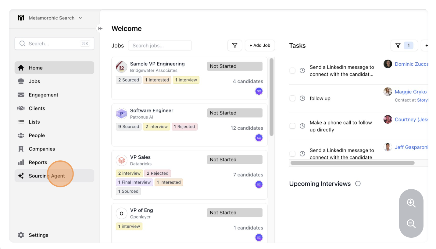Click the zoom out magnifier icon

coord(411,224)
